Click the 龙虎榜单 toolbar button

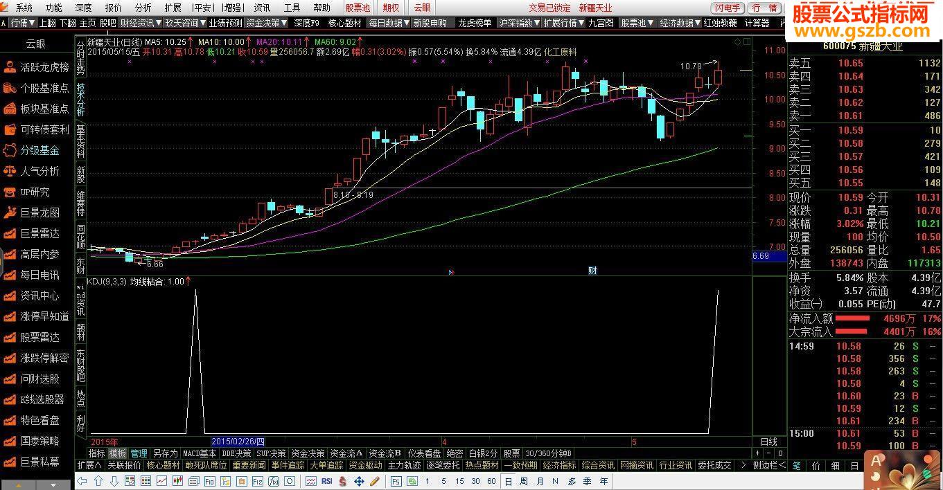pyautogui.click(x=475, y=23)
